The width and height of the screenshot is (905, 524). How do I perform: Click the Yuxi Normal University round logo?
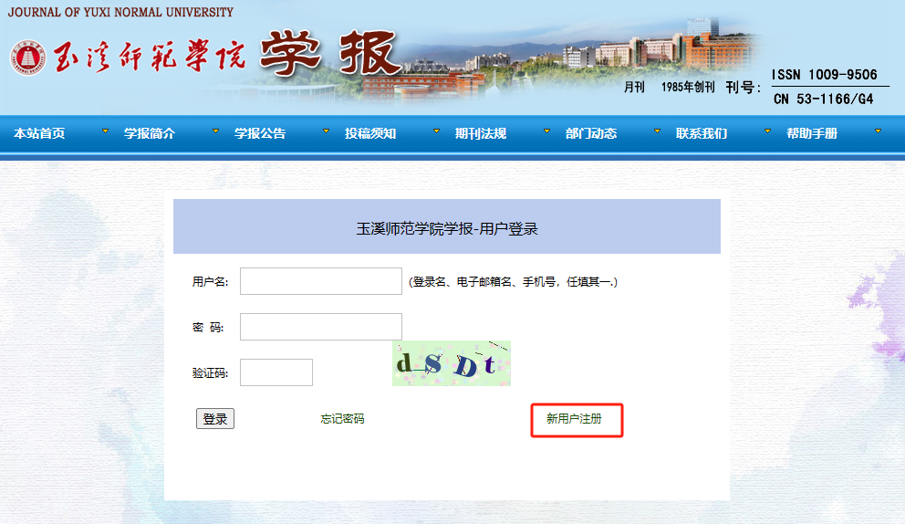(27, 58)
